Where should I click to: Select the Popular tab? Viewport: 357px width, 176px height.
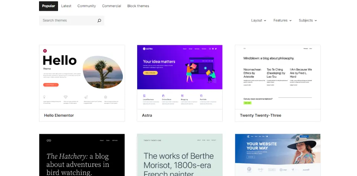click(x=48, y=6)
